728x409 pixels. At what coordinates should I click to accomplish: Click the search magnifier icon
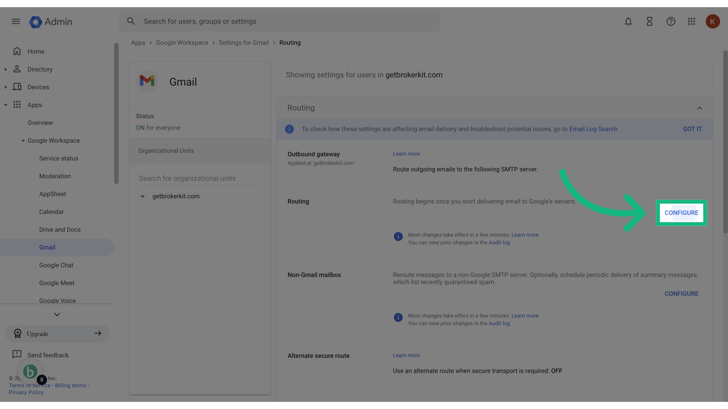point(131,21)
